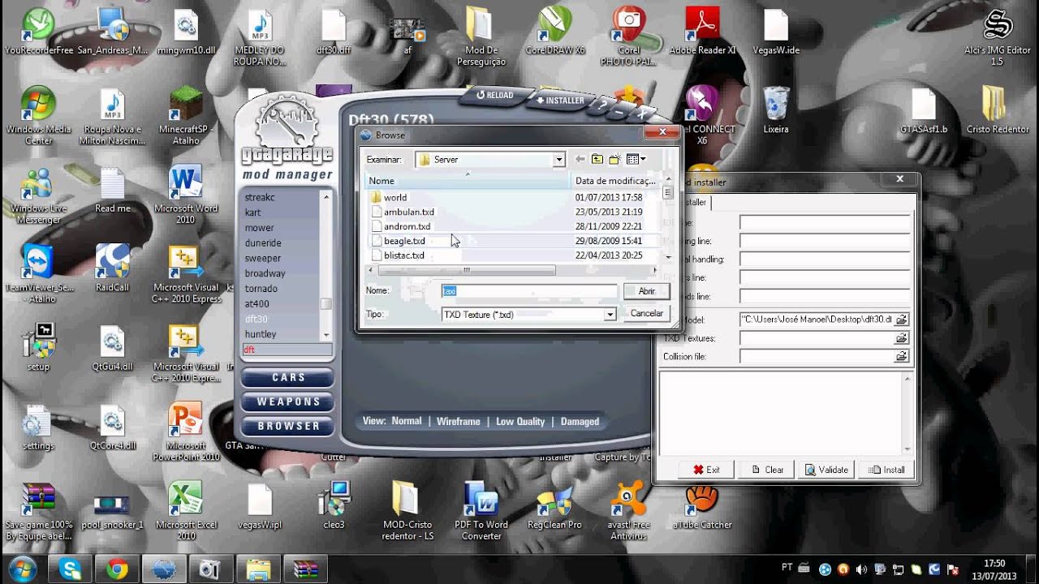Open RaidCall desktop icon
The image size is (1039, 584).
pyautogui.click(x=112, y=268)
